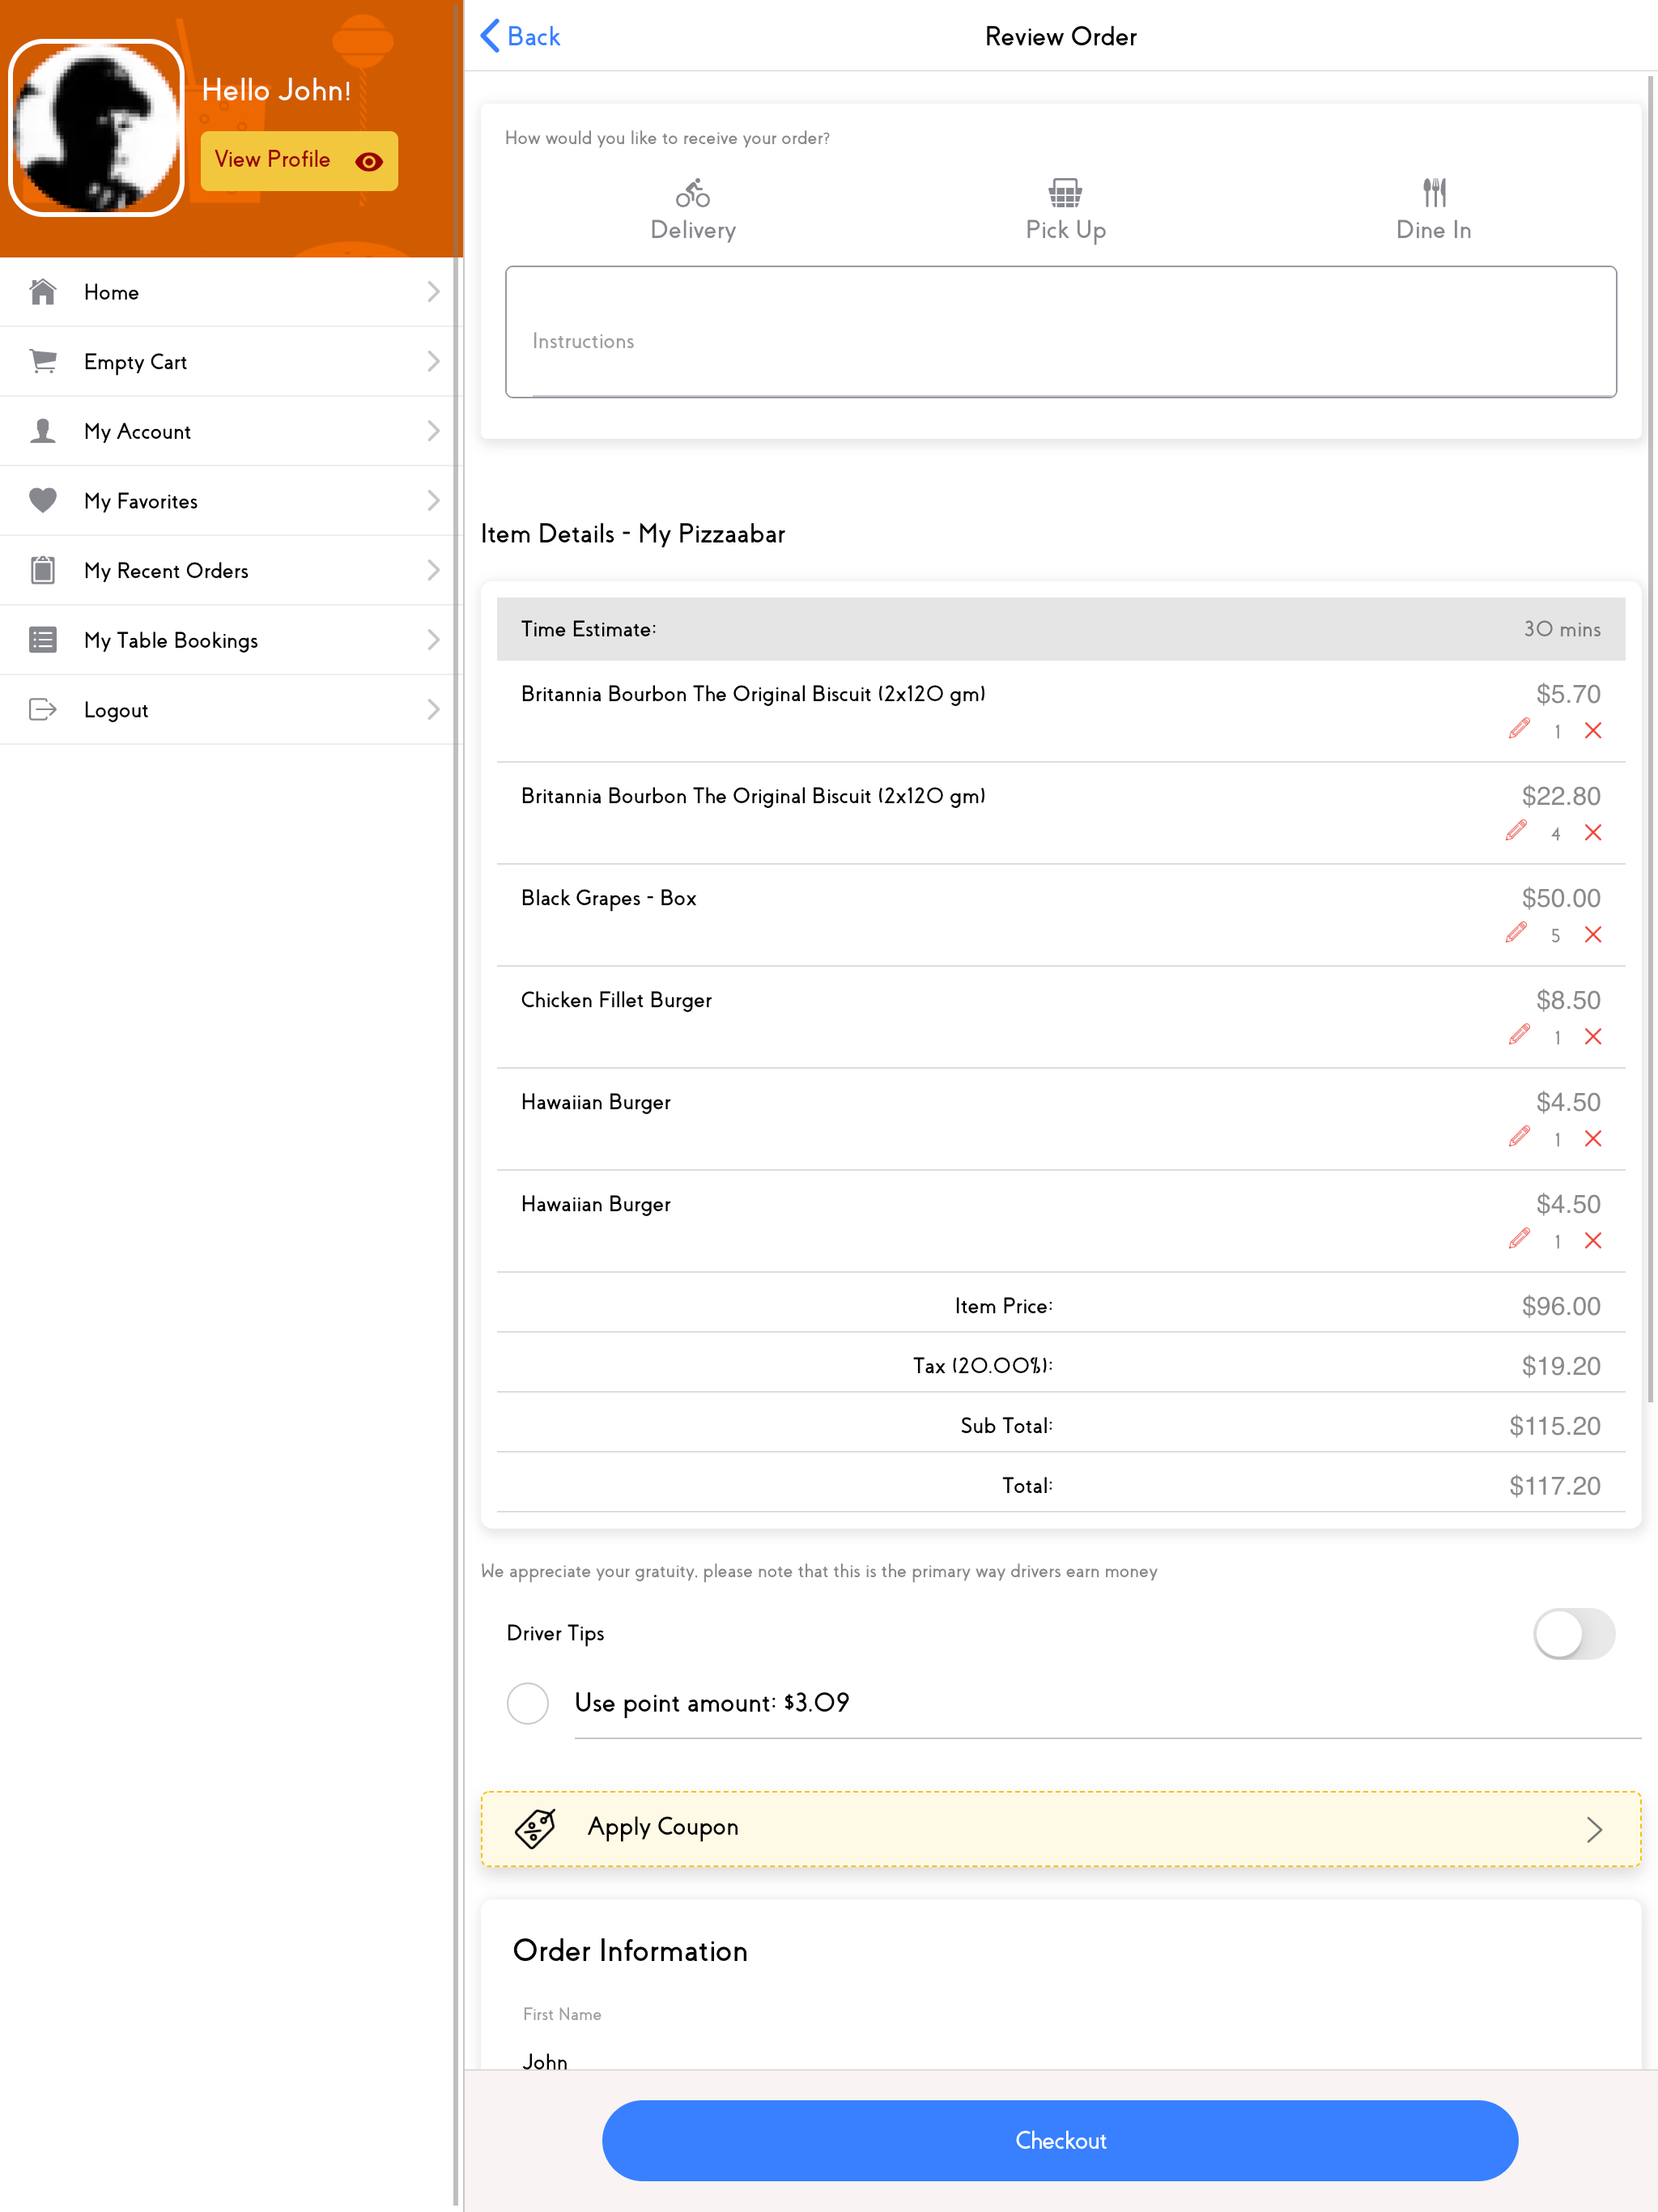Viewport: 1658px width, 2212px height.
Task: Click the Hello John! greeting text
Action: (x=276, y=90)
